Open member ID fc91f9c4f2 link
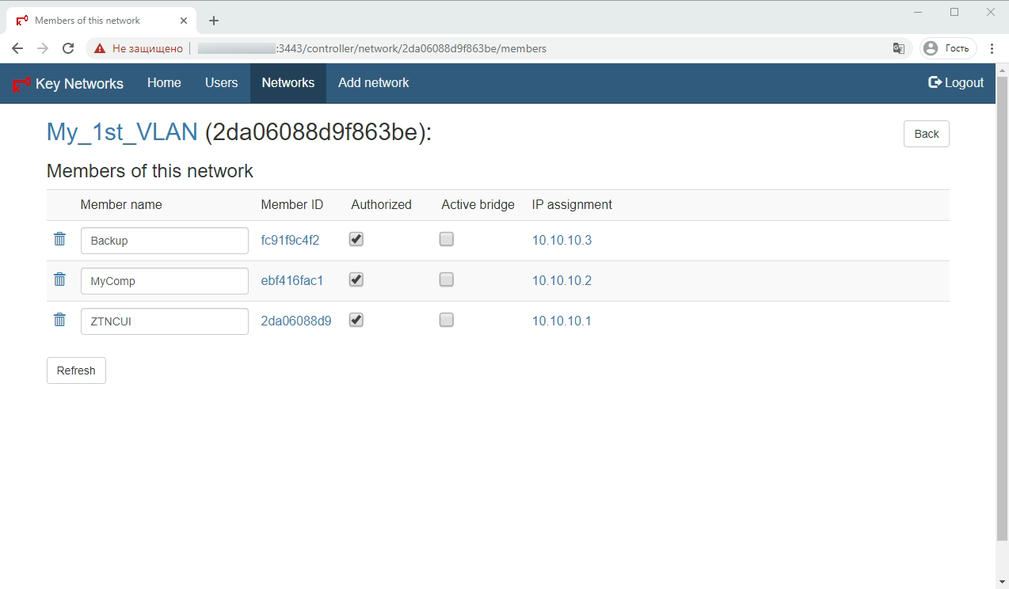The height and width of the screenshot is (589, 1009). [290, 240]
